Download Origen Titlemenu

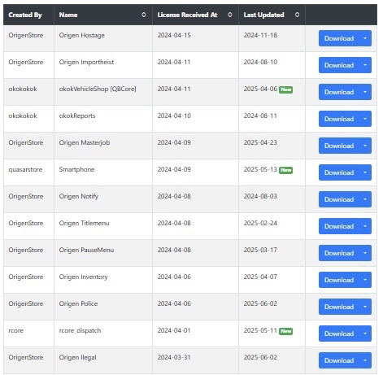coord(339,226)
